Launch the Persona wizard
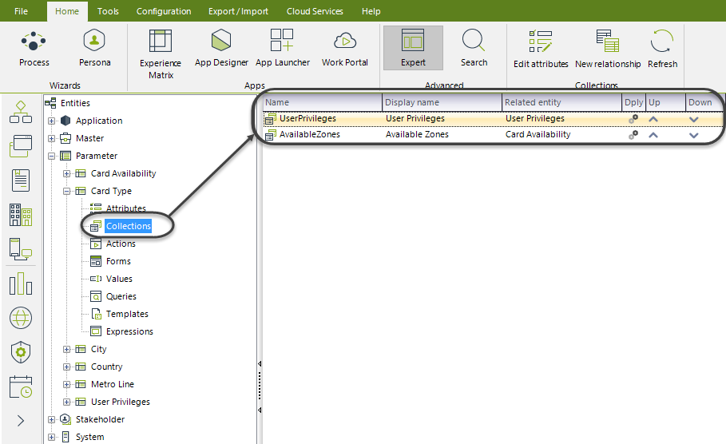Screen dimensions: 726x444 pos(94,48)
